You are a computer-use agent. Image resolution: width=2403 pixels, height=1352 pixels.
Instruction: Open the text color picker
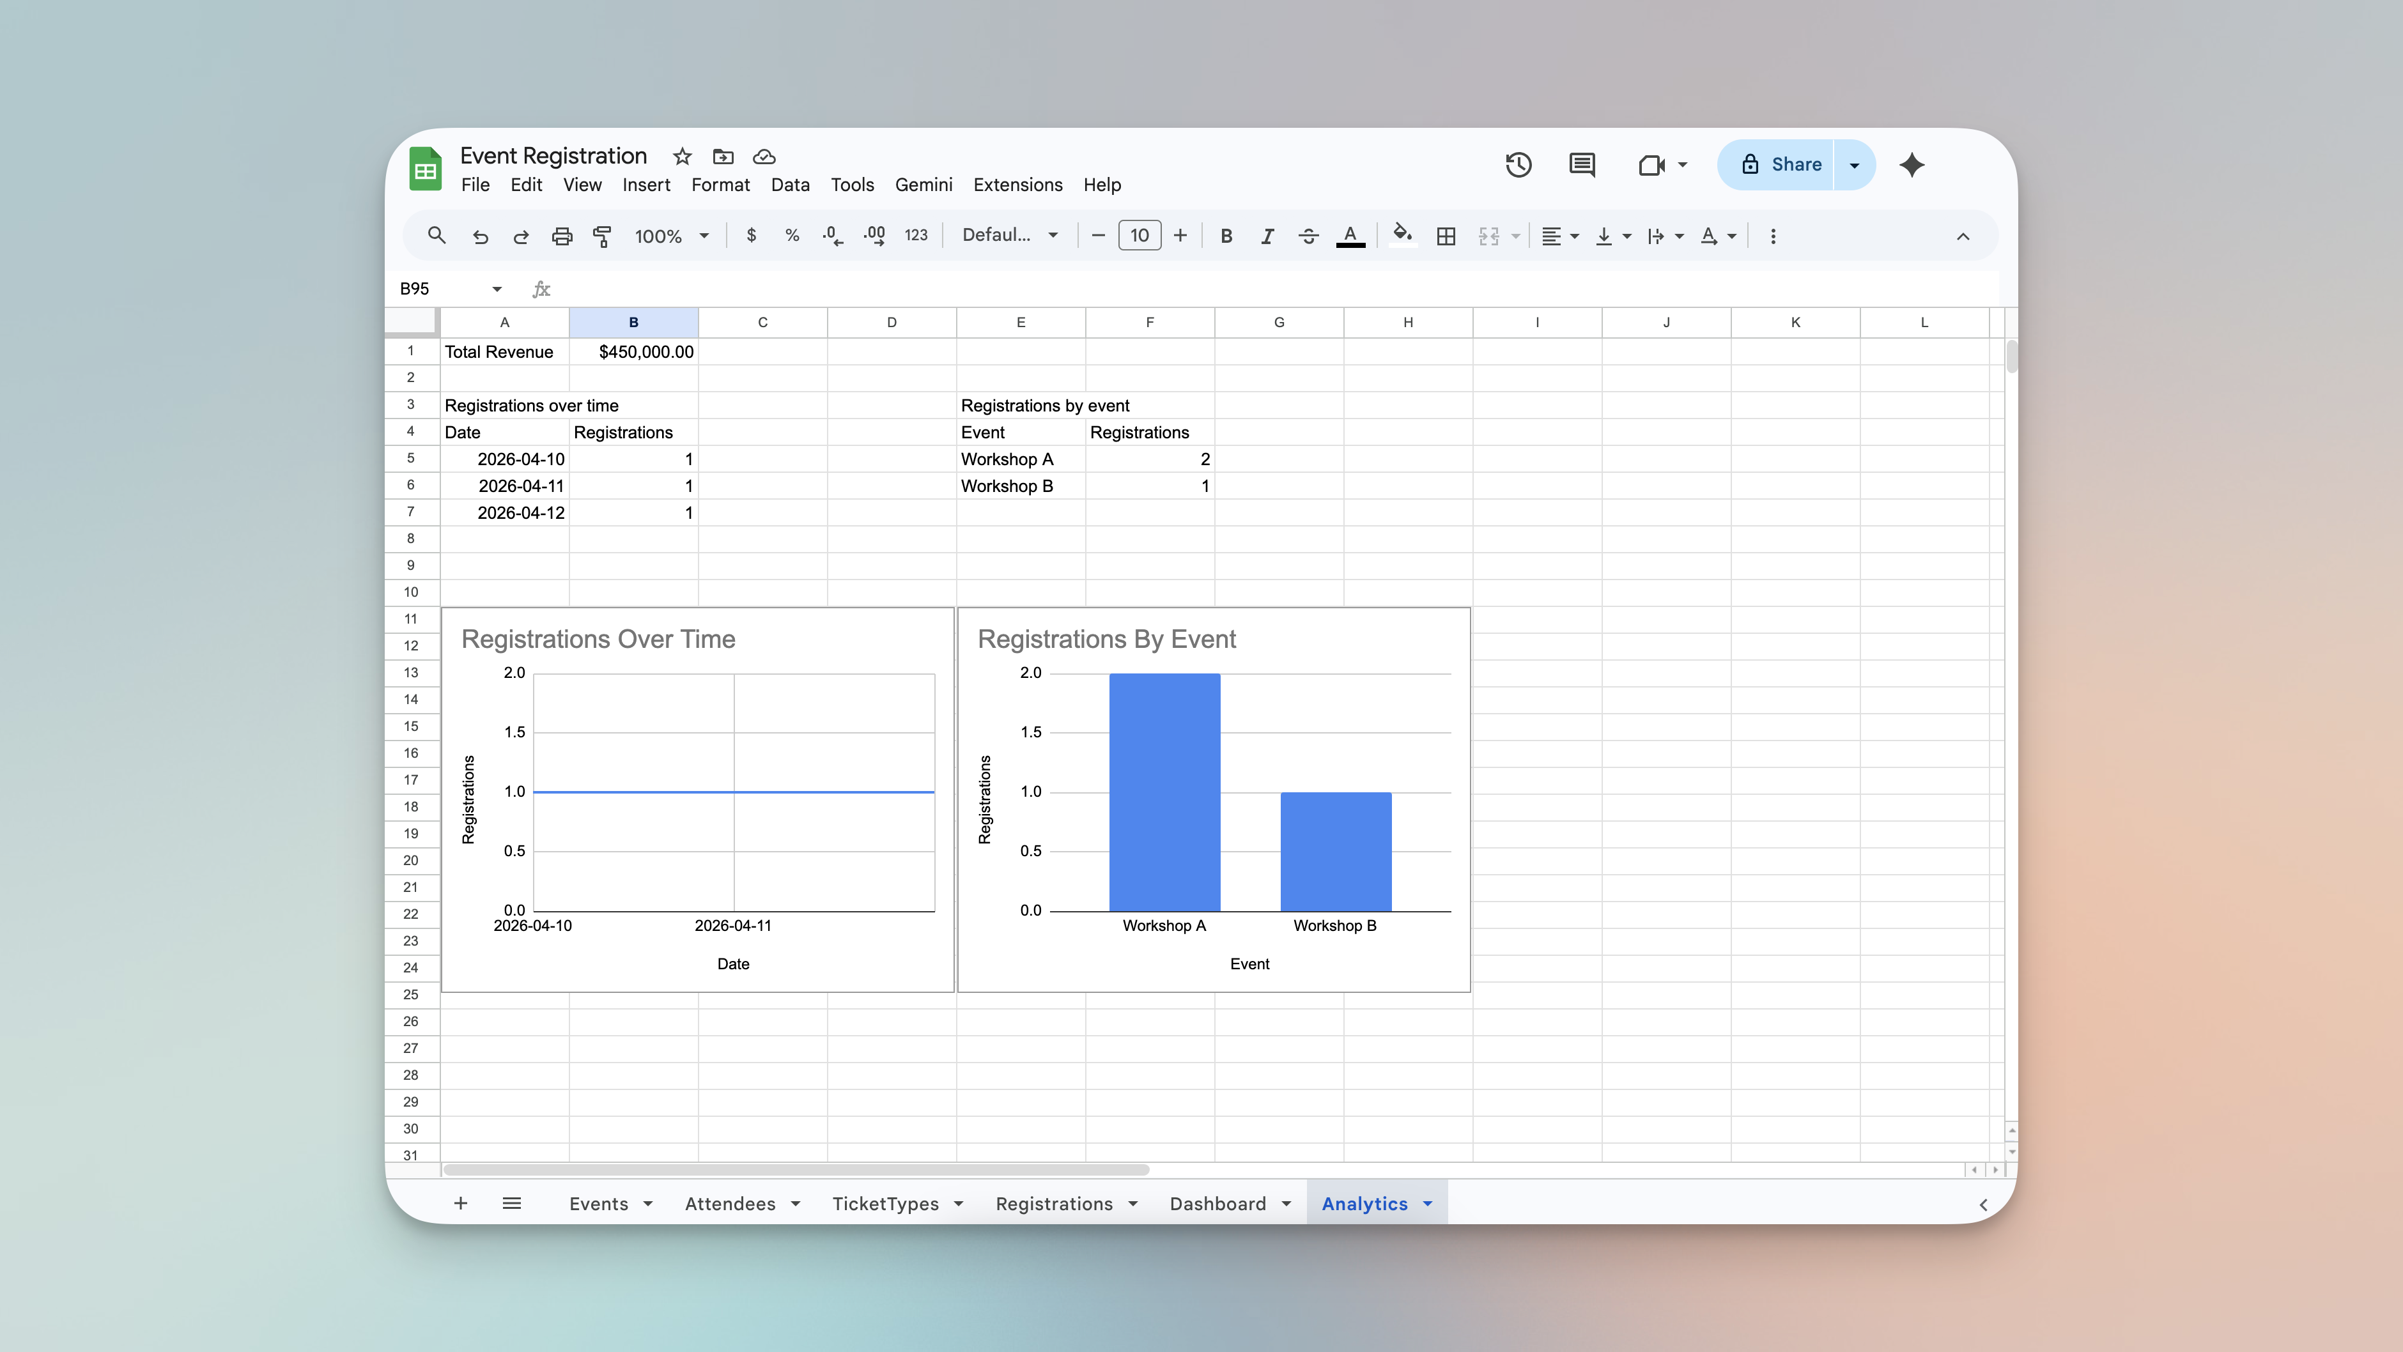point(1350,237)
